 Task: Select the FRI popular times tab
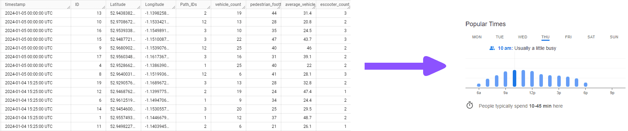pyautogui.click(x=568, y=37)
